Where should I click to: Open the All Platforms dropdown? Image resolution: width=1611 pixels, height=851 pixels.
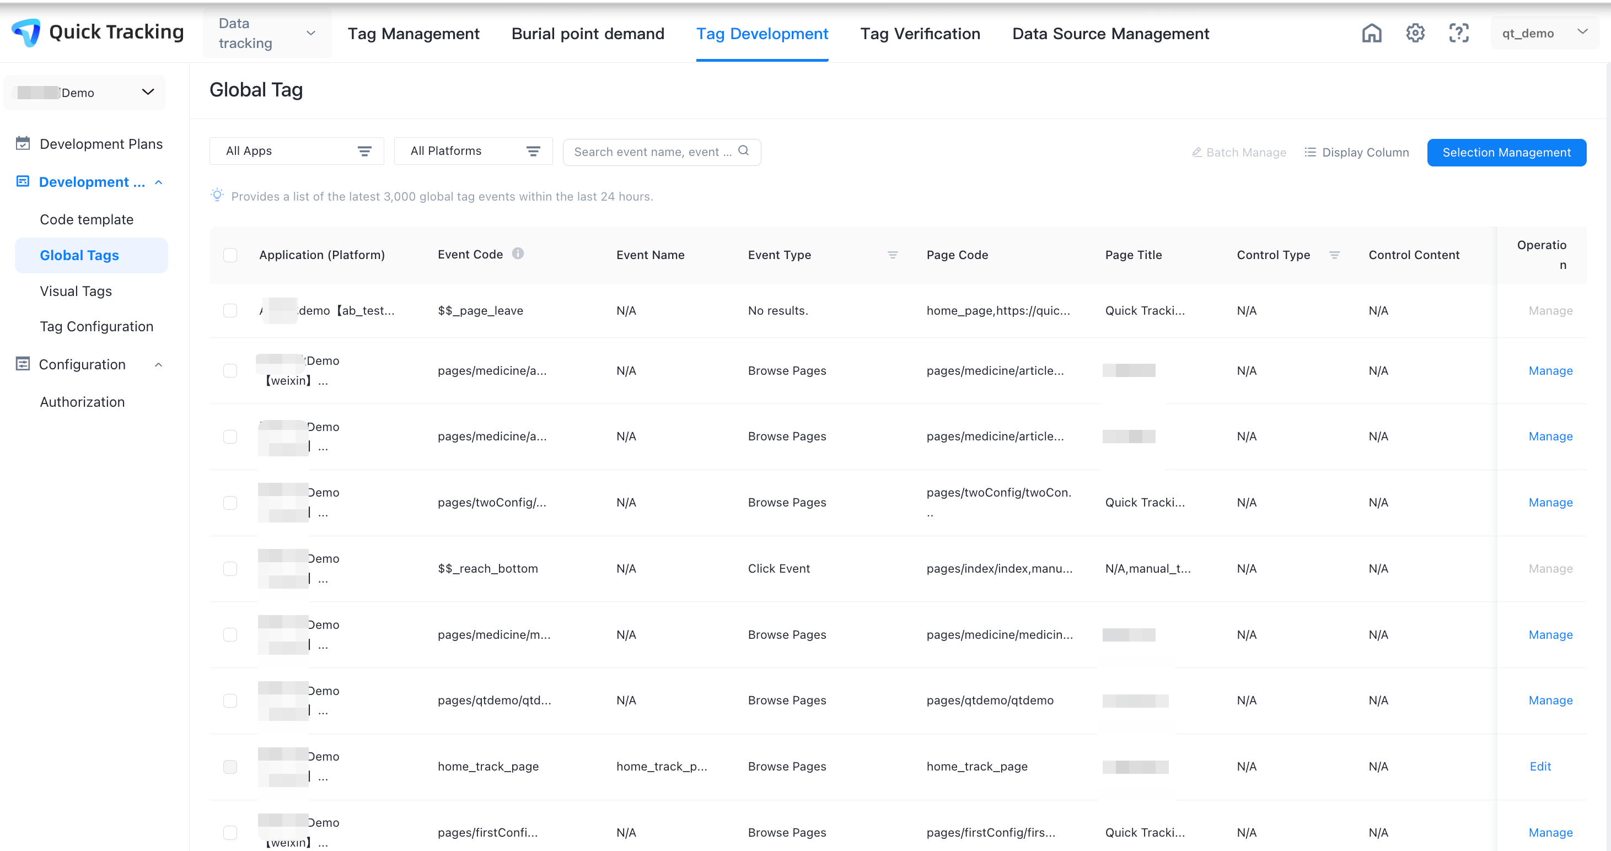click(473, 150)
